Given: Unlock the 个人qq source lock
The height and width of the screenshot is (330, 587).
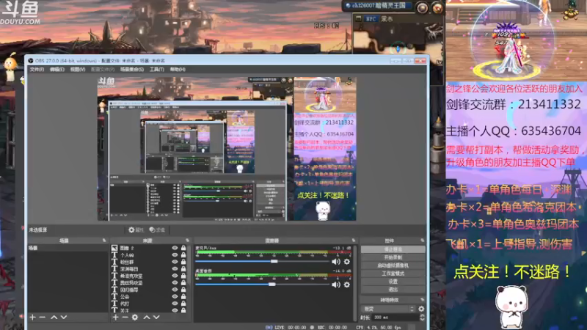Looking at the screenshot, I should [183, 254].
